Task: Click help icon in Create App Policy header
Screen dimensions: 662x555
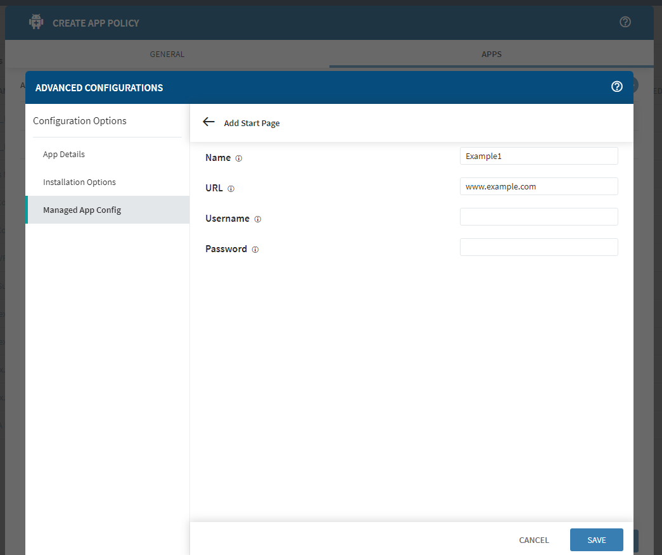Action: pos(625,22)
